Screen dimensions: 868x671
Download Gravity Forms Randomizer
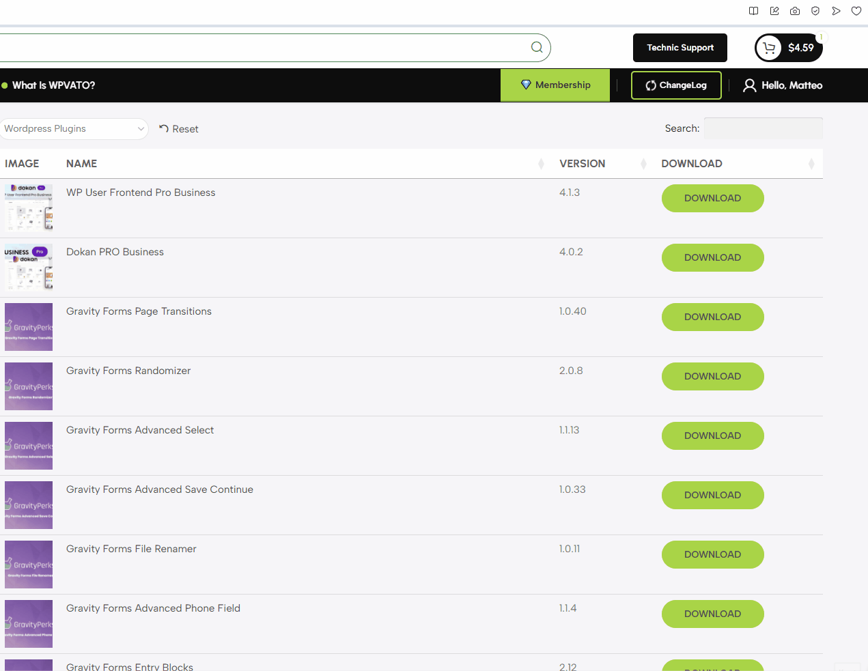713,376
